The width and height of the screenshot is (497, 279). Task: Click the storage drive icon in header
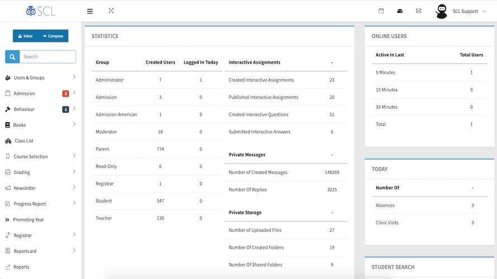pyautogui.click(x=400, y=11)
